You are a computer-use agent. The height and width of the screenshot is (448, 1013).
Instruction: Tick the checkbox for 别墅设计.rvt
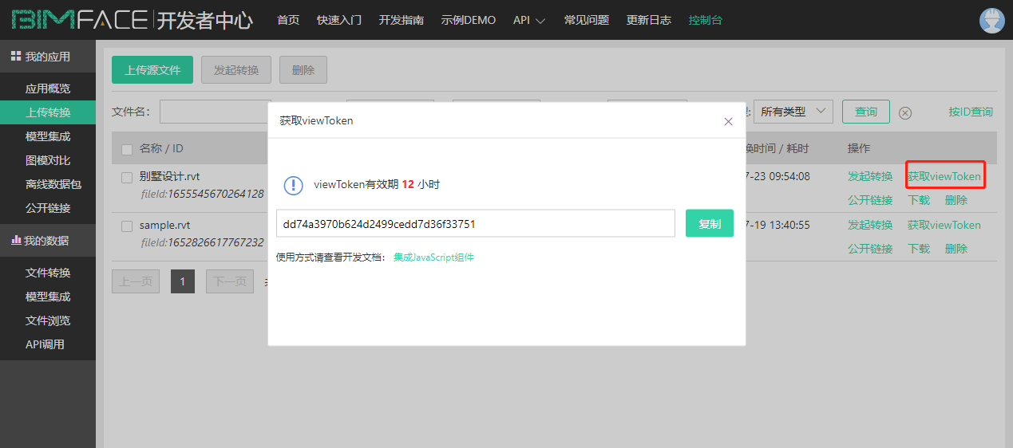tap(127, 177)
